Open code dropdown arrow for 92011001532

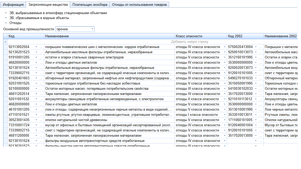coord(36,99)
